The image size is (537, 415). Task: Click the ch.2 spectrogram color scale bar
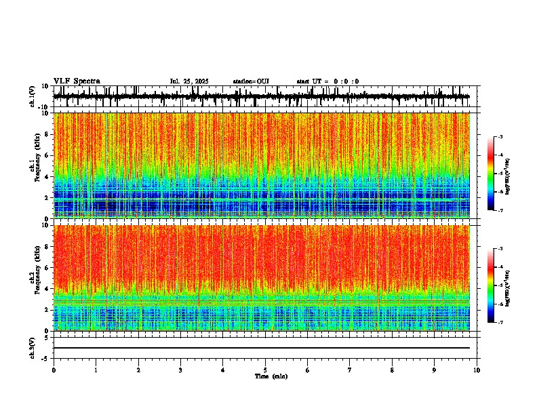pos(490,285)
